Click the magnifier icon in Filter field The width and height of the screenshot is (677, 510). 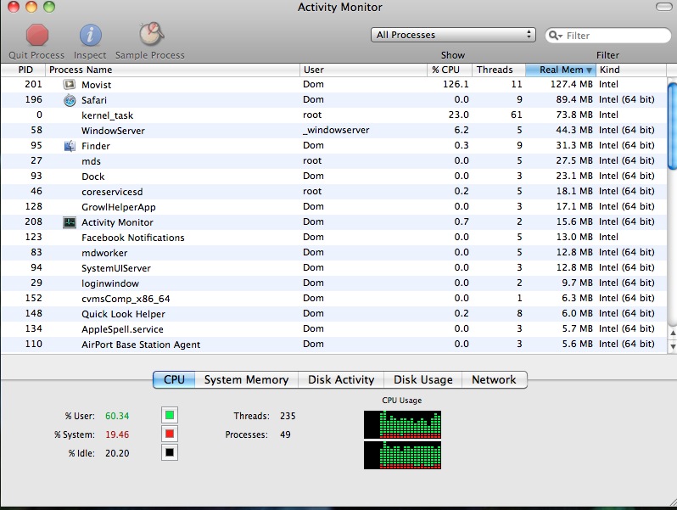tap(555, 36)
